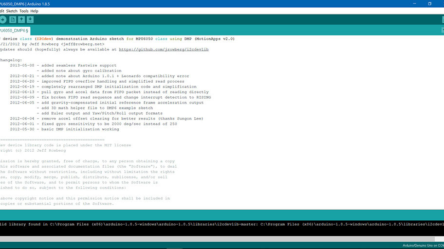
Task: Click the Upload arrow button
Action: (x=2, y=19)
